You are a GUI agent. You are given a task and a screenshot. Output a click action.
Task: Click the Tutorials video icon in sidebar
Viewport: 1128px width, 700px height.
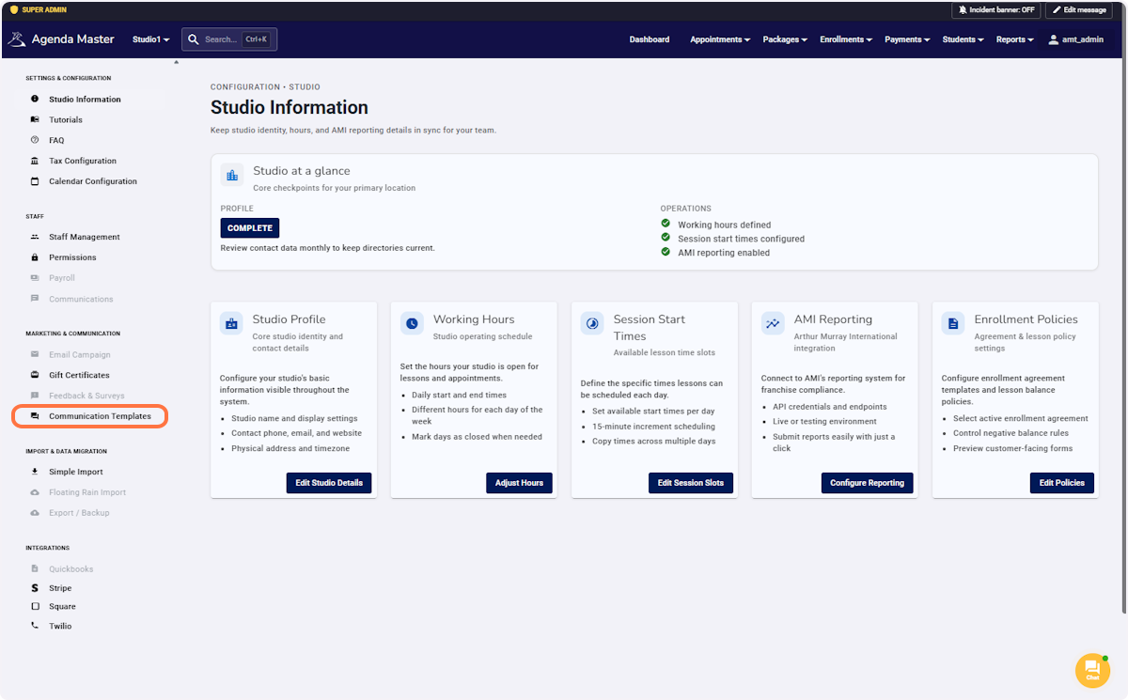pos(35,119)
